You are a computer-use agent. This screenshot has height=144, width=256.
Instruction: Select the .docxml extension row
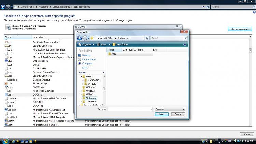[x=39, y=110]
